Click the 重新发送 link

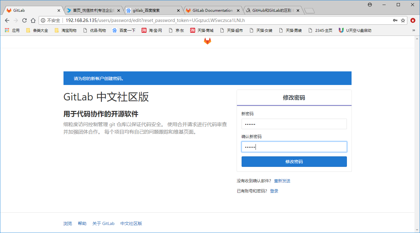282,181
